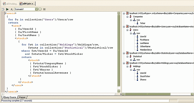Select the StockTicker tree item
Image resolution: width=194 pixels, height=103 pixels.
[x=145, y=76]
